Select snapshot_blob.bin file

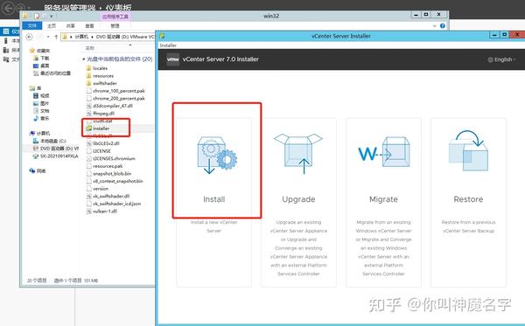click(108, 174)
